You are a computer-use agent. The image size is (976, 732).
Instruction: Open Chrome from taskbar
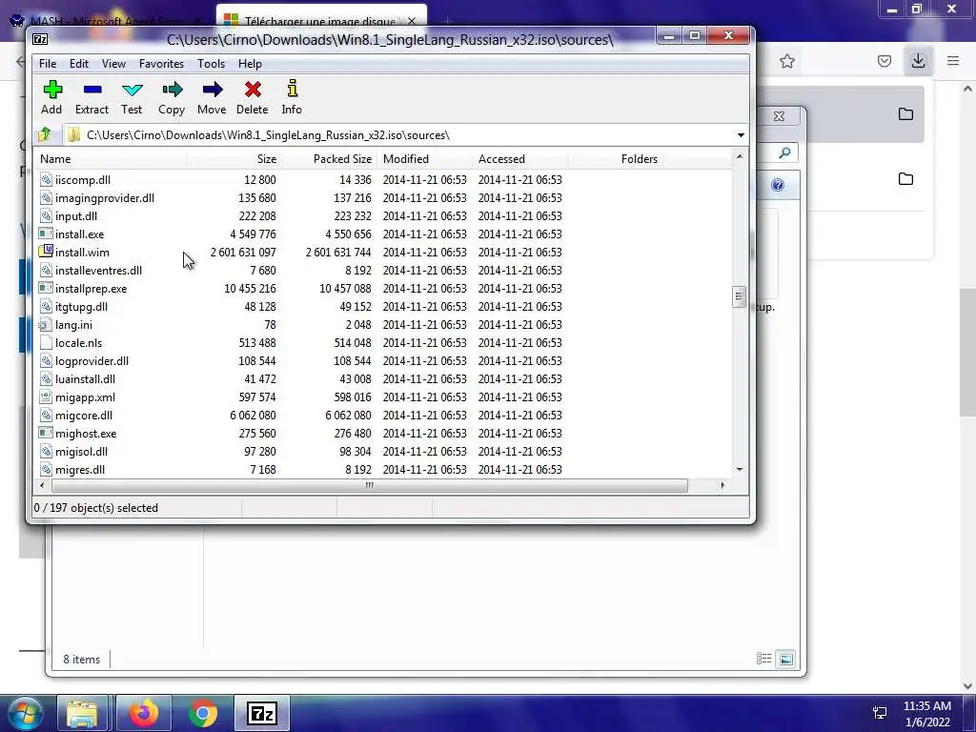point(203,713)
